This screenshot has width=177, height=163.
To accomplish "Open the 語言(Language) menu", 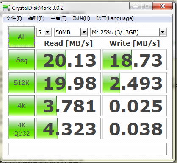I will point(115,18).
